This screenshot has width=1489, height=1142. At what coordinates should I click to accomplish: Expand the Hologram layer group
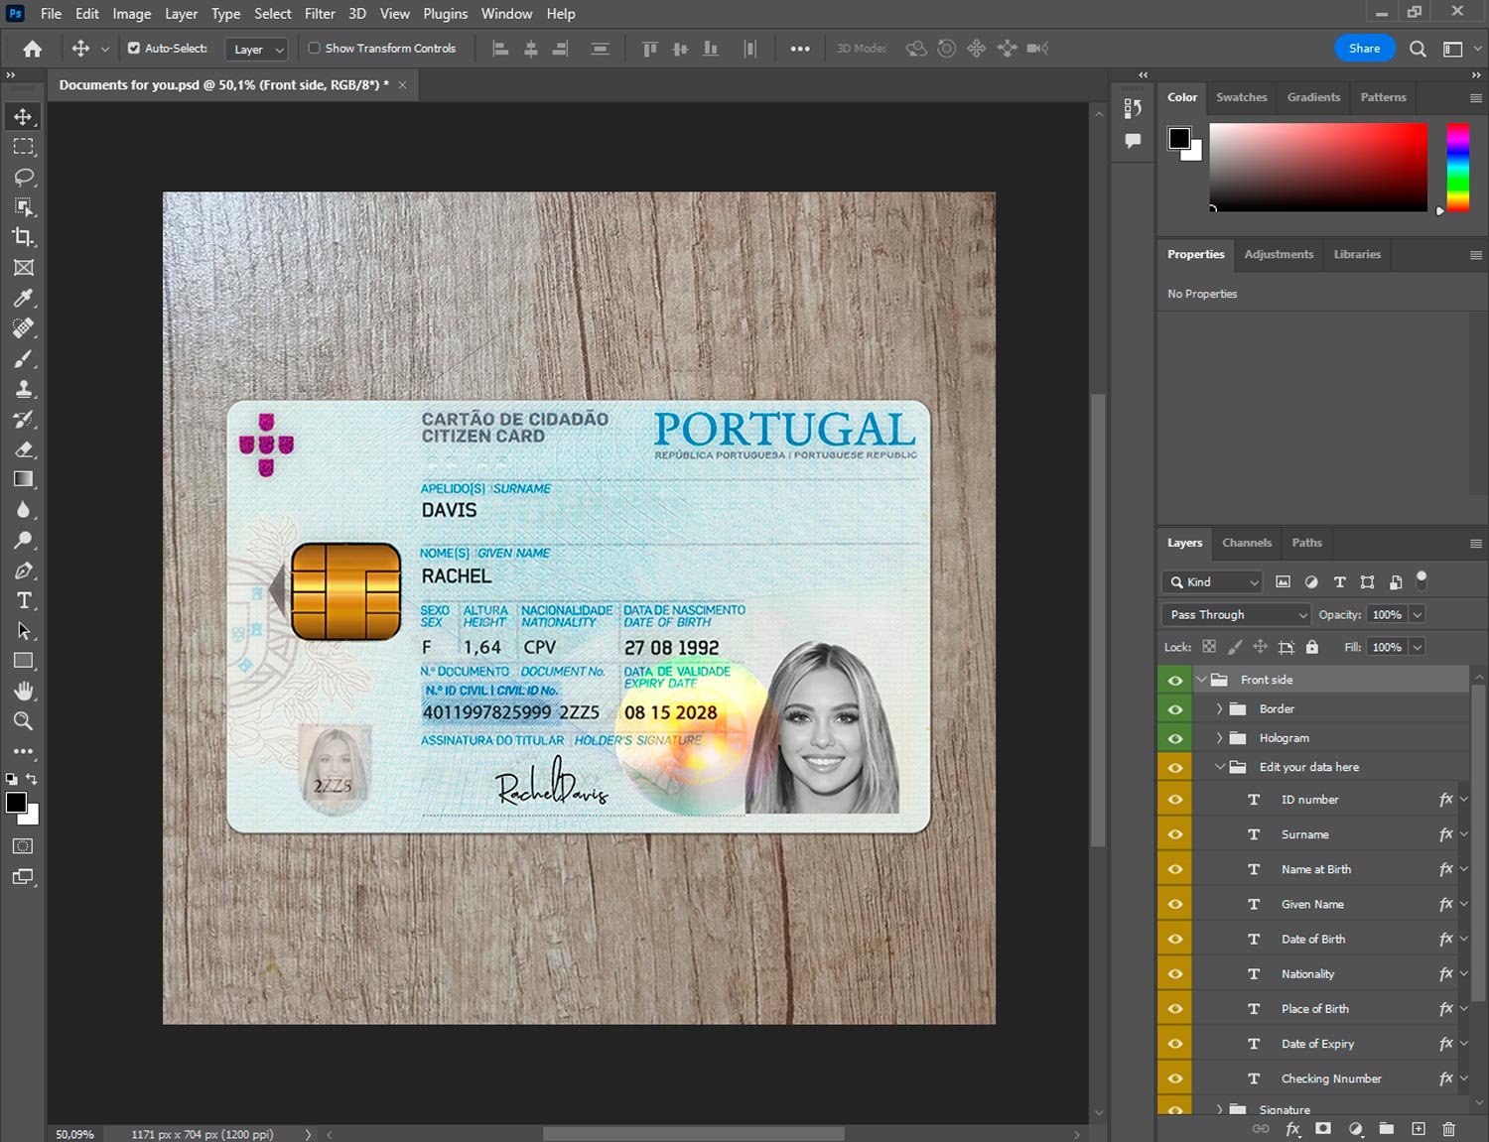1219,738
